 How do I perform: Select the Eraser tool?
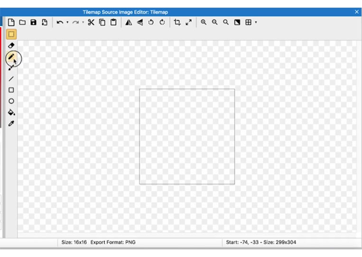pyautogui.click(x=11, y=46)
